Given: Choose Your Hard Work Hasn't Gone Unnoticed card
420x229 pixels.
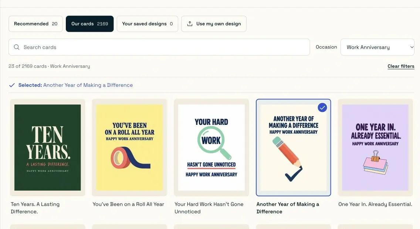Looking at the screenshot, I should point(211,147).
